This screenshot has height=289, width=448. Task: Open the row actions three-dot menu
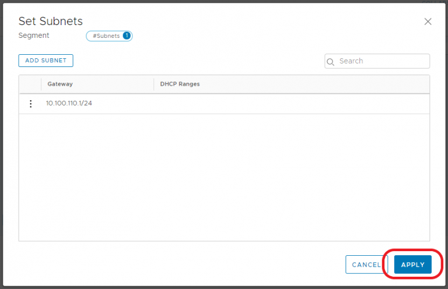(31, 104)
